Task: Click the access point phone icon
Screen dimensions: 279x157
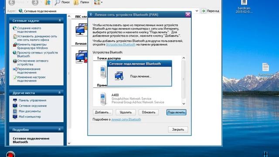Action: [x=103, y=72]
